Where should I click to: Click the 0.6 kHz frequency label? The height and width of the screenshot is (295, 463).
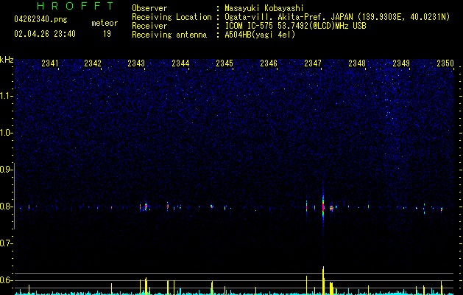tap(6, 280)
